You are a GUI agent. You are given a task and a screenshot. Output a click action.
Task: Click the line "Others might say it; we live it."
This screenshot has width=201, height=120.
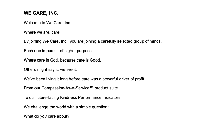(50, 70)
